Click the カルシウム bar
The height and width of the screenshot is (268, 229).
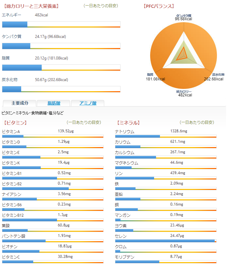point(165,157)
